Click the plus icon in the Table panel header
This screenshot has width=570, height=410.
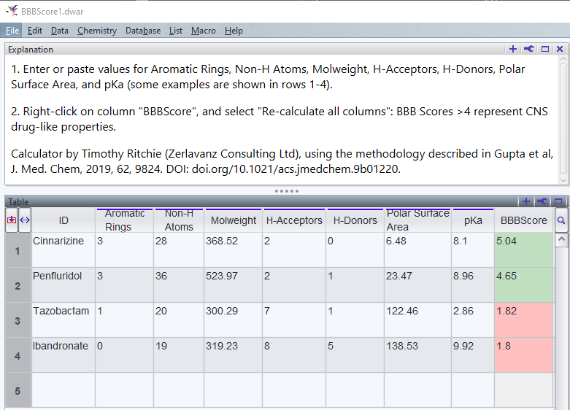point(525,201)
